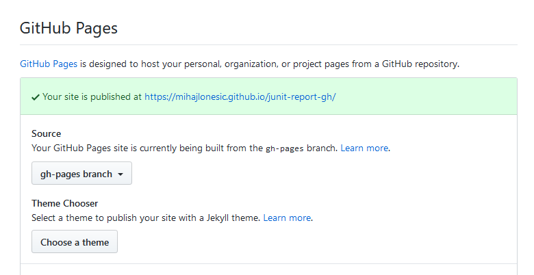Open Learn more link after gh-pages branch
The image size is (534, 275).
364,148
